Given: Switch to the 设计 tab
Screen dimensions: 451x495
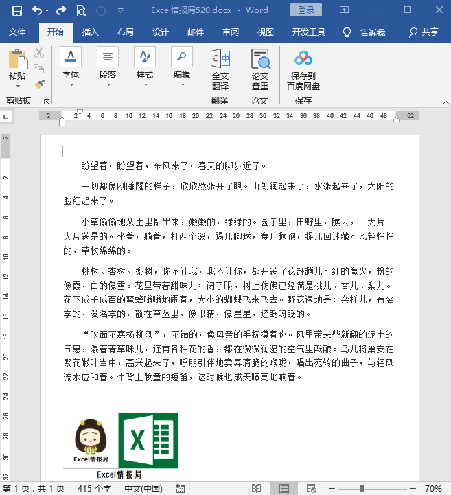Looking at the screenshot, I should pyautogui.click(x=161, y=32).
